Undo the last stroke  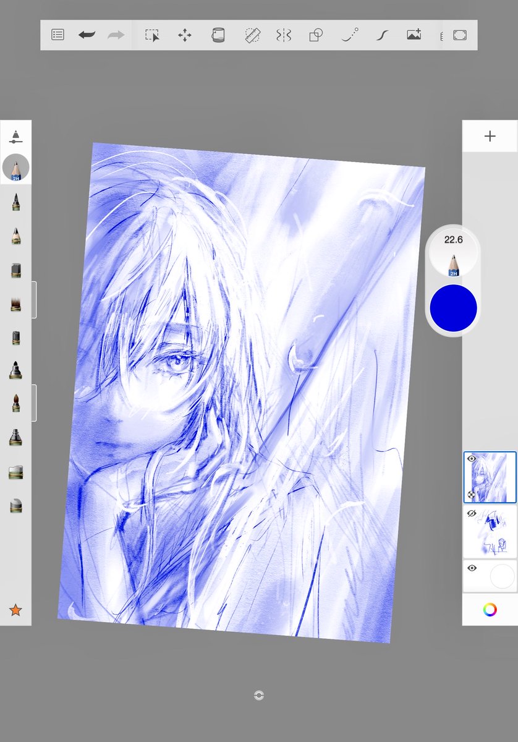[x=87, y=35]
